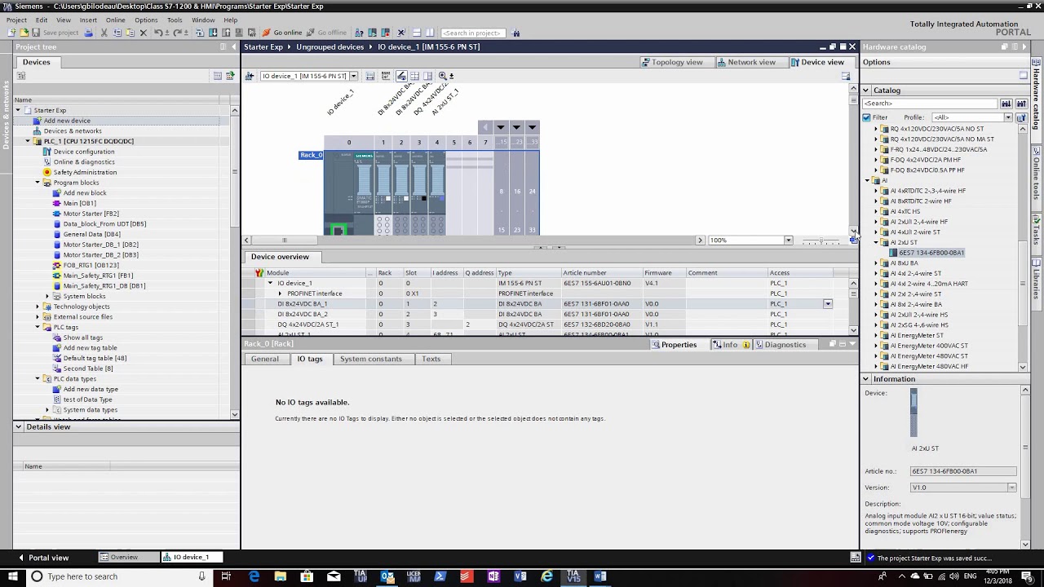The height and width of the screenshot is (587, 1044).
Task: Open Safety Administration in project tree
Action: 85,172
